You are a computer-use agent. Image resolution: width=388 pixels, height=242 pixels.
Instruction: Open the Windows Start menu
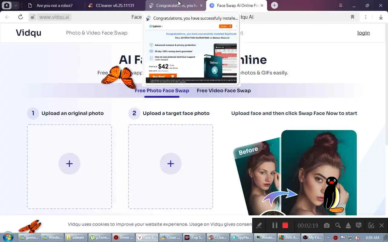(x=8, y=237)
